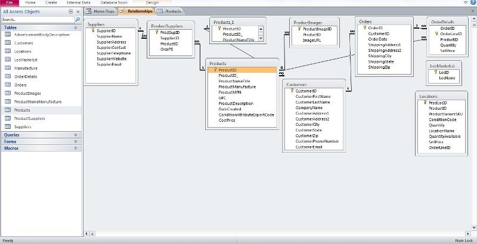The height and width of the screenshot is (244, 477).
Task: Click the Manufacture table icon in sidebar
Action: pyautogui.click(x=8, y=68)
